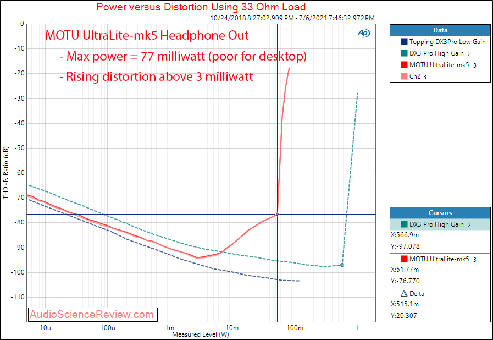Viewport: 493px width, 340px height.
Task: Click the cursor value Y:-97.078
Action: pos(406,246)
